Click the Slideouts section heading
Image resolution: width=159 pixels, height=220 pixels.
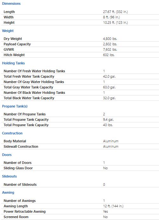pos(10,176)
